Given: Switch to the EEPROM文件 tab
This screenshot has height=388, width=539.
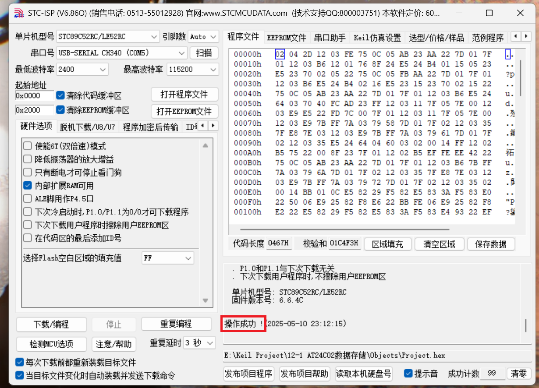Looking at the screenshot, I should [x=287, y=38].
